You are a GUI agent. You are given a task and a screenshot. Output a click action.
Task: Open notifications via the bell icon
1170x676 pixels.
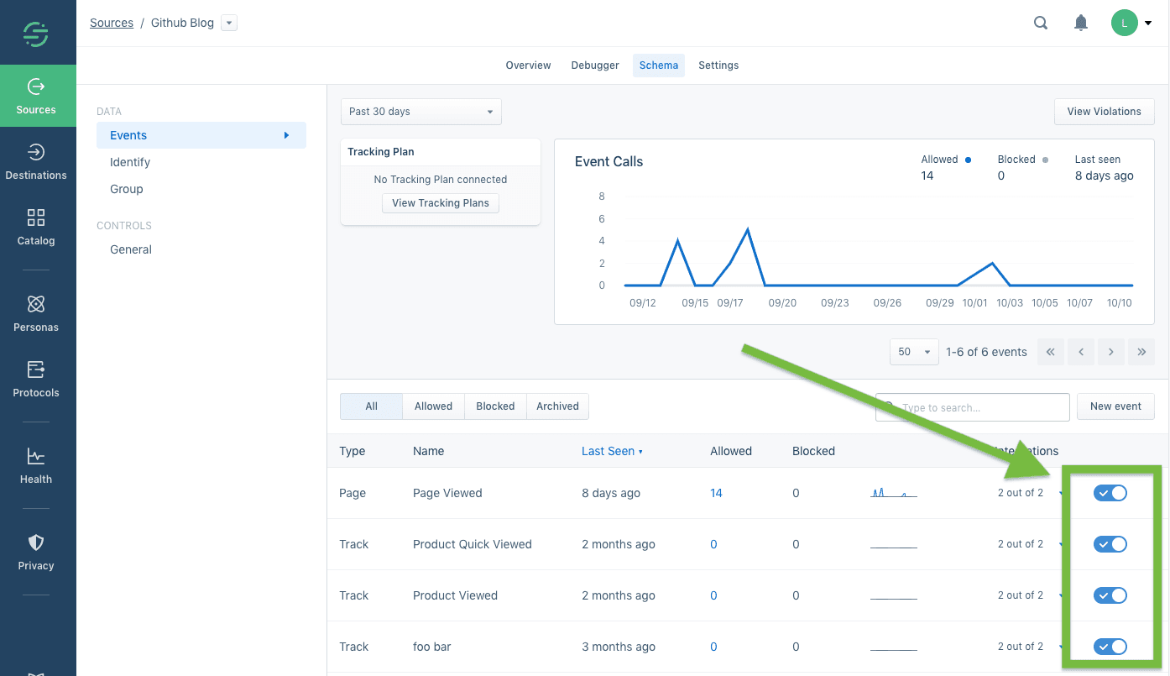(1080, 23)
